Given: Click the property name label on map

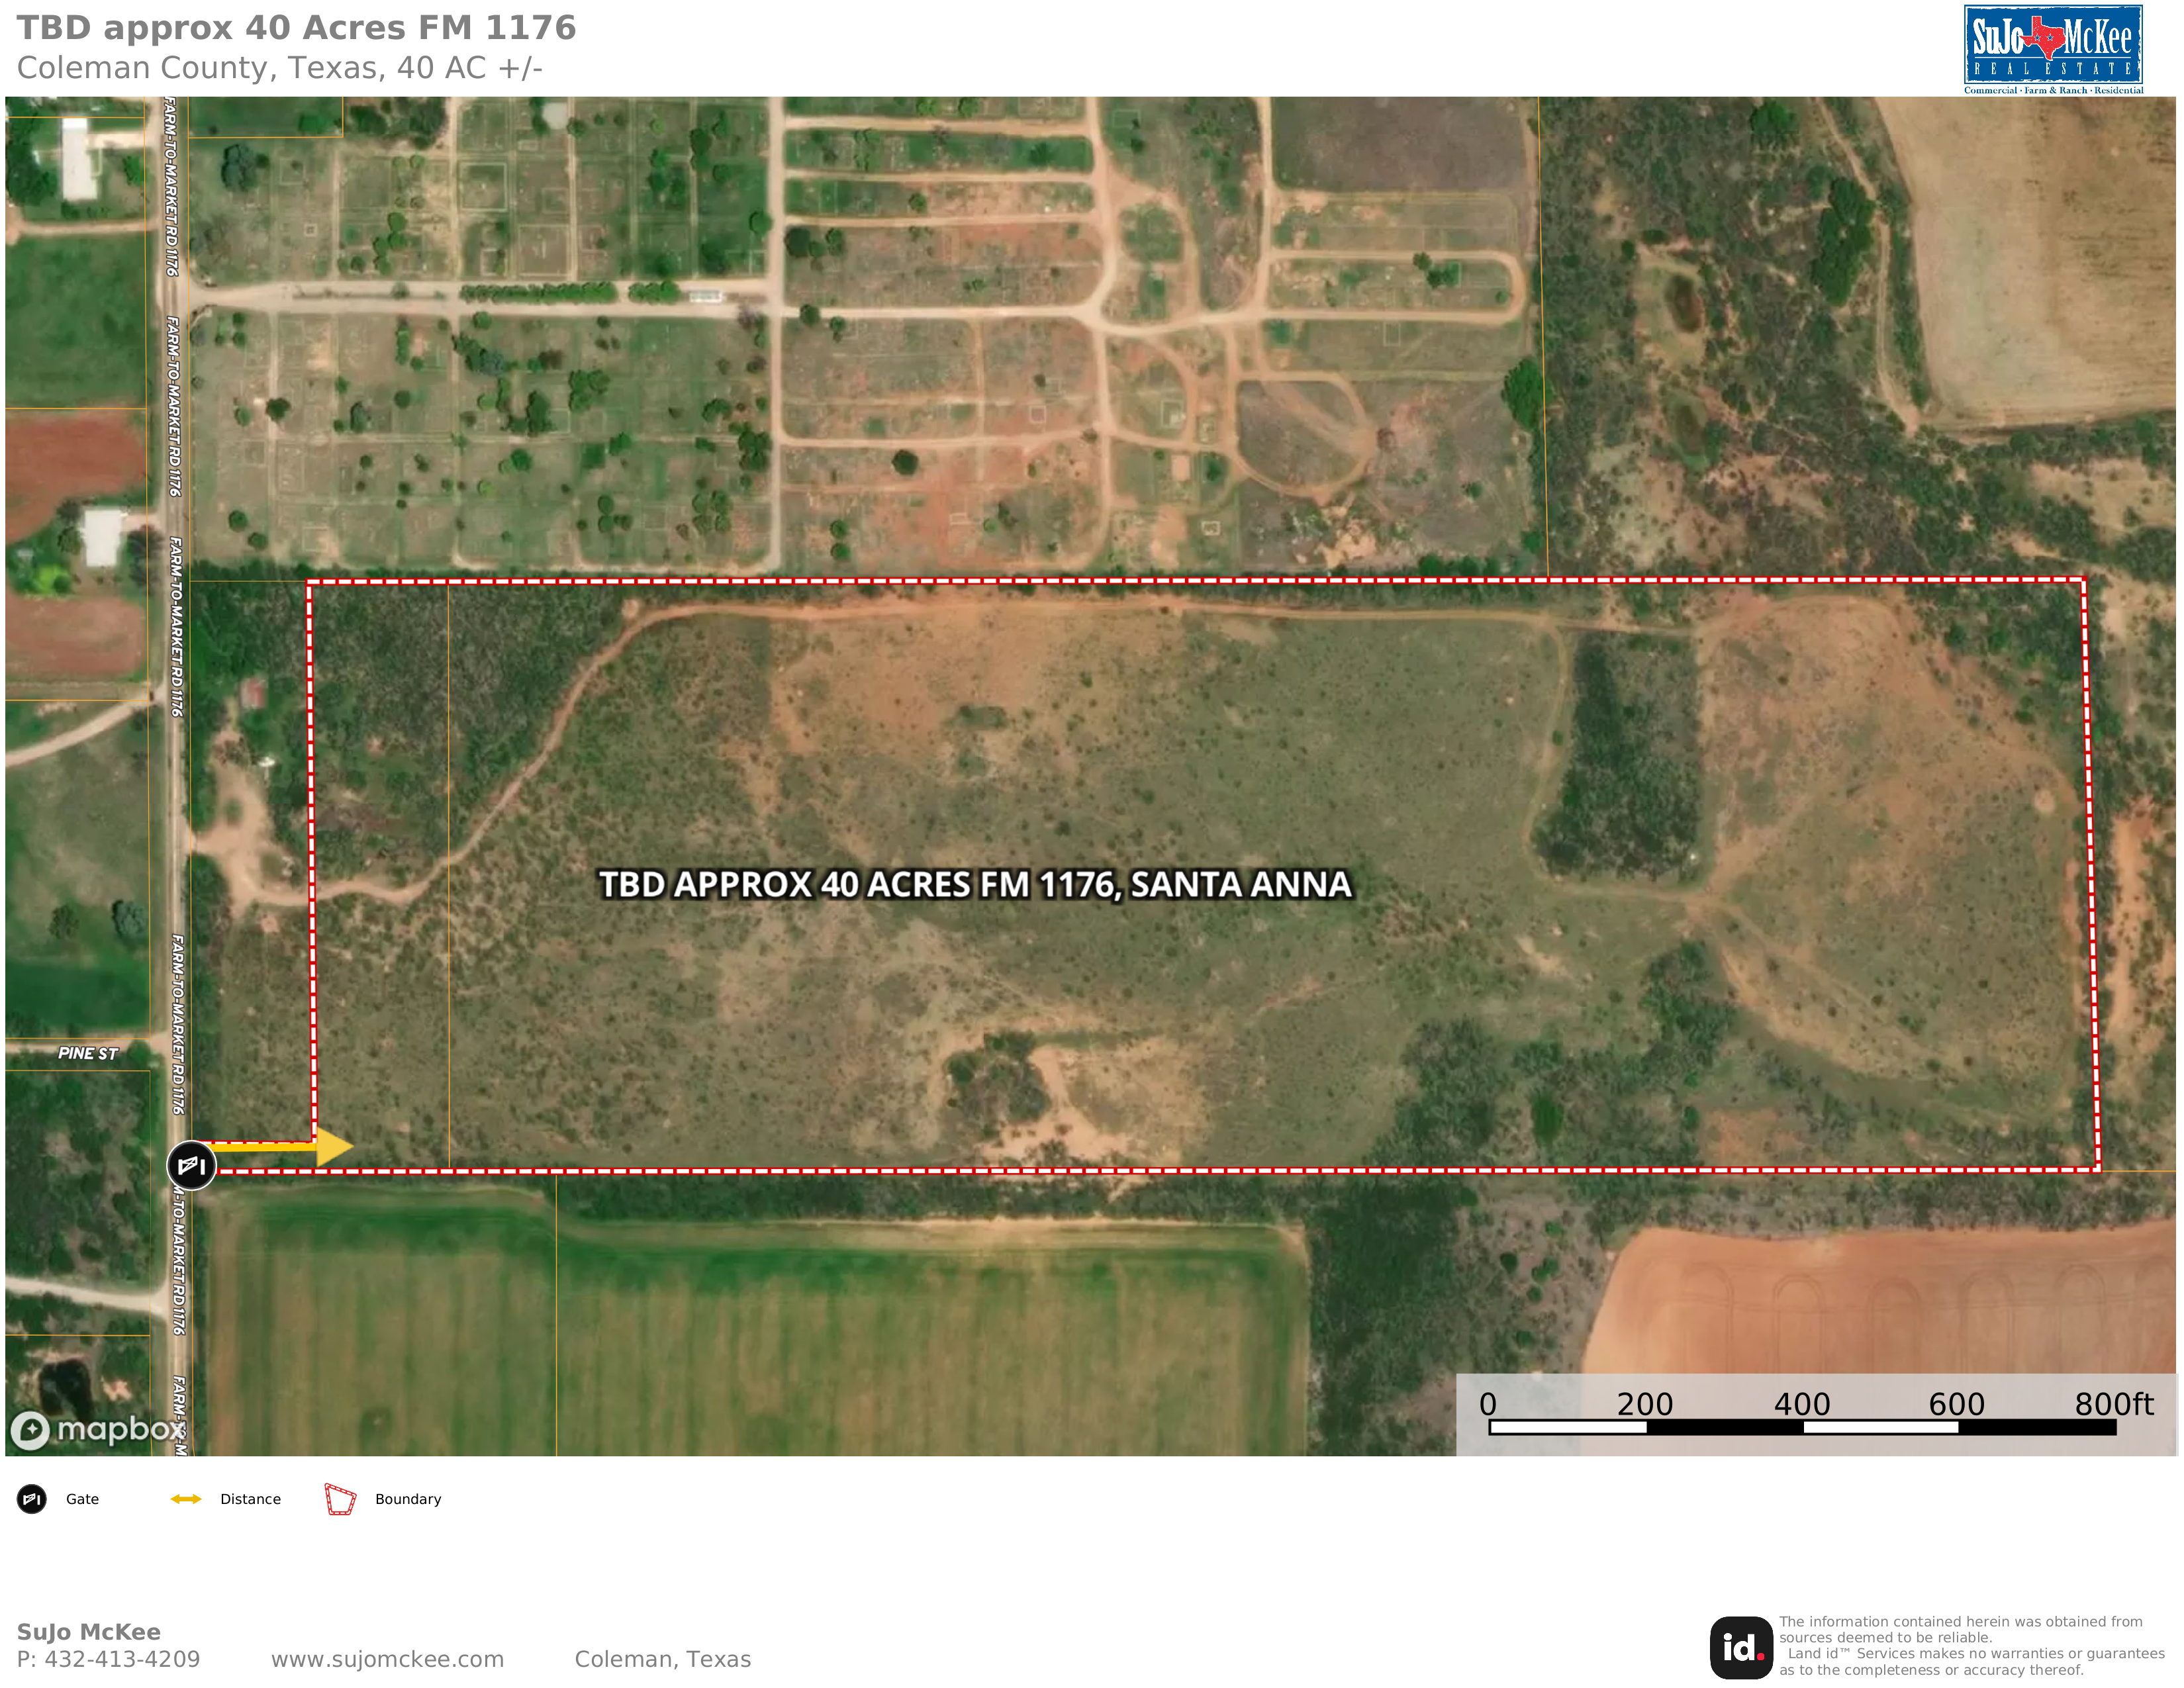Looking at the screenshot, I should click(x=974, y=884).
